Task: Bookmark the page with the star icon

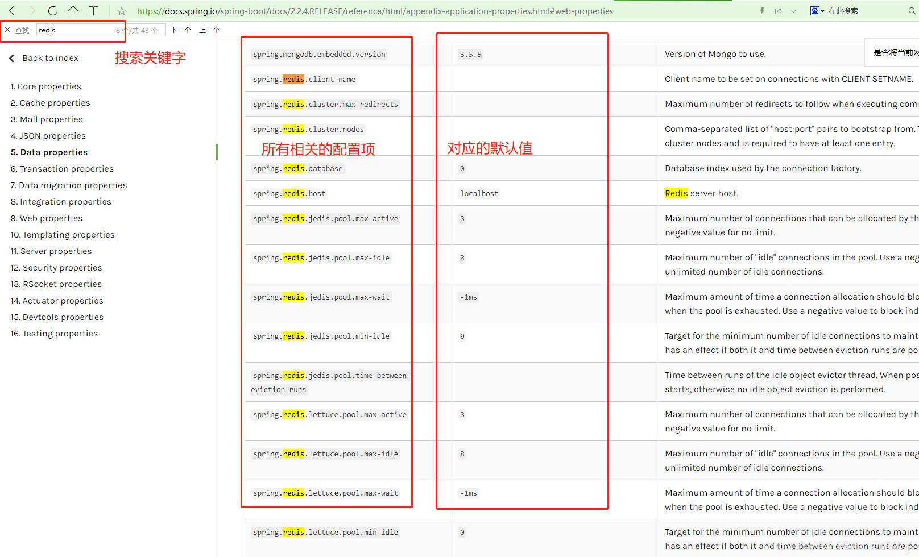Action: tap(122, 11)
